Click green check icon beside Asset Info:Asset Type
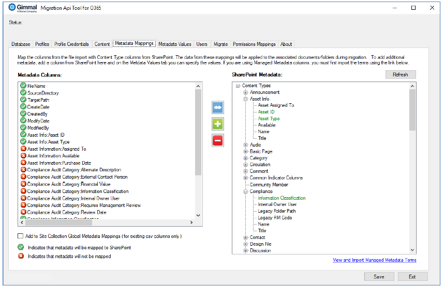This screenshot has width=444, height=287. point(23,142)
